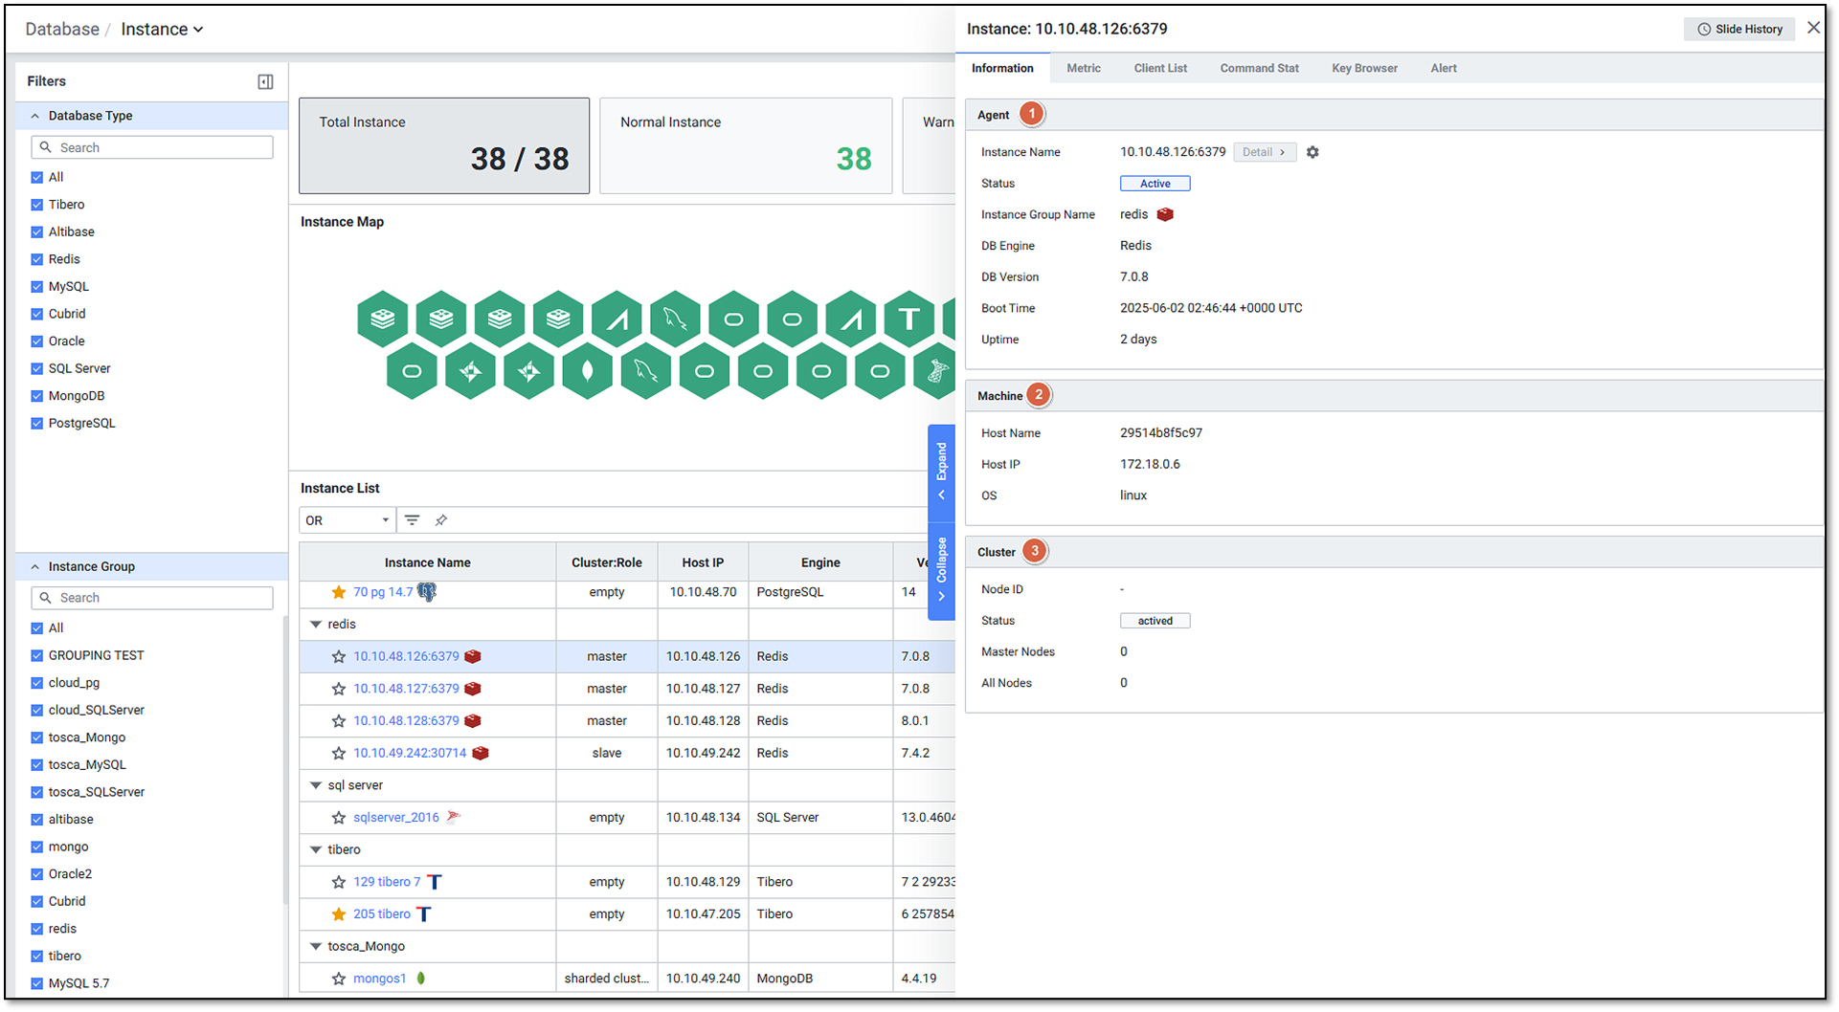This screenshot has width=1839, height=1012.
Task: Collapse the redis group in Instance List
Action: (x=315, y=625)
